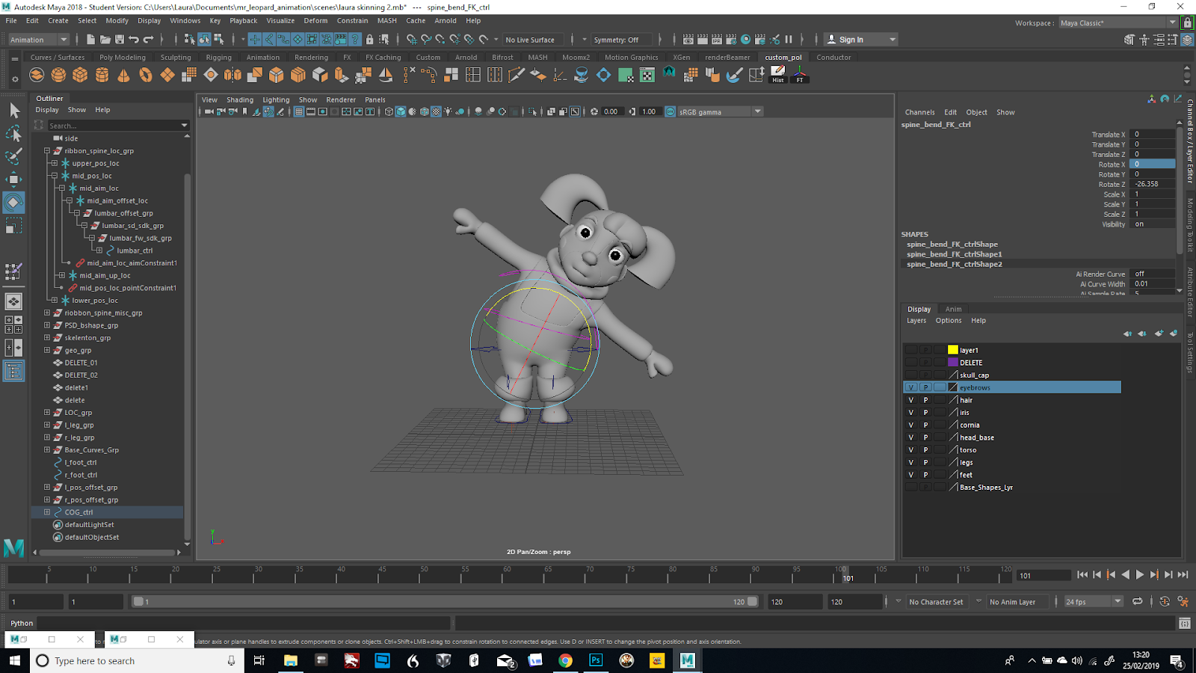Select the Move tool in the toolbox
This screenshot has width=1196, height=673.
click(x=13, y=179)
